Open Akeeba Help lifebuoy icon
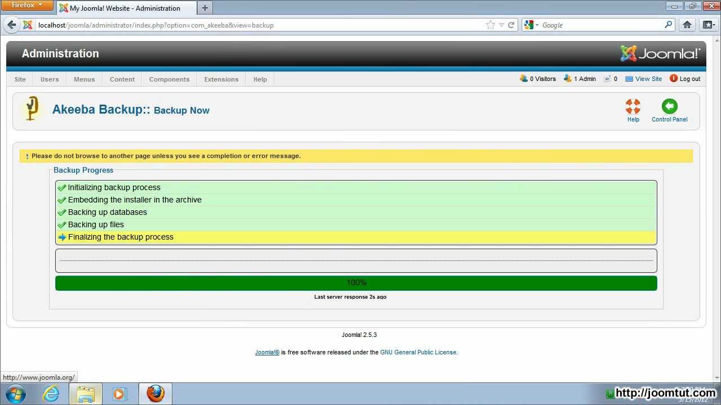This screenshot has width=721, height=405. pyautogui.click(x=633, y=106)
